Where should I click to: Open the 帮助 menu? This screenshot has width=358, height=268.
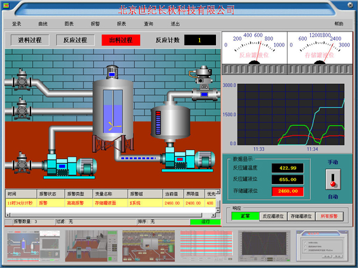339,24
